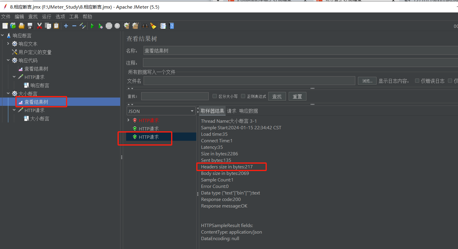Open the Templates icon
The height and width of the screenshot is (249, 458).
(x=13, y=26)
